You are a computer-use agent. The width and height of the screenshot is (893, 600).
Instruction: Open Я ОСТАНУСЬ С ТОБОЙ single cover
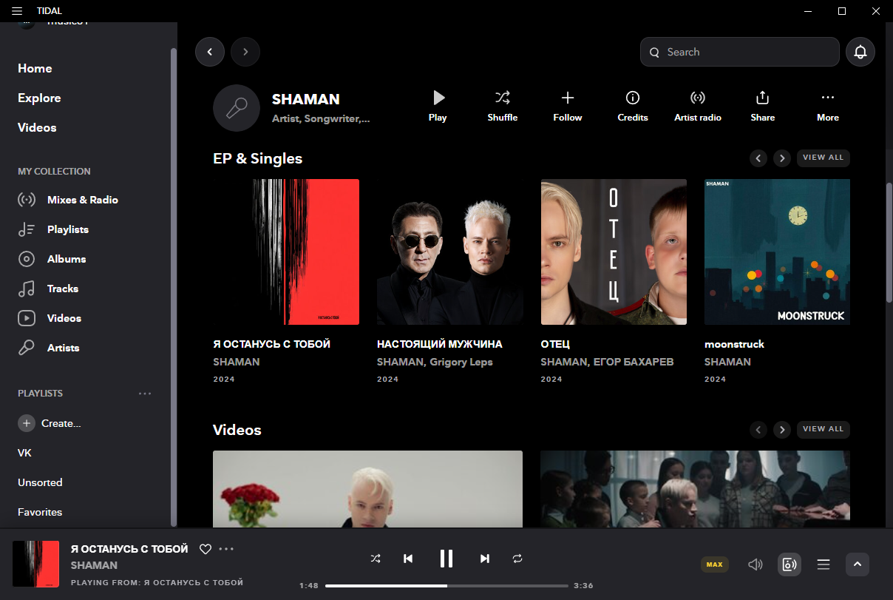pyautogui.click(x=286, y=252)
